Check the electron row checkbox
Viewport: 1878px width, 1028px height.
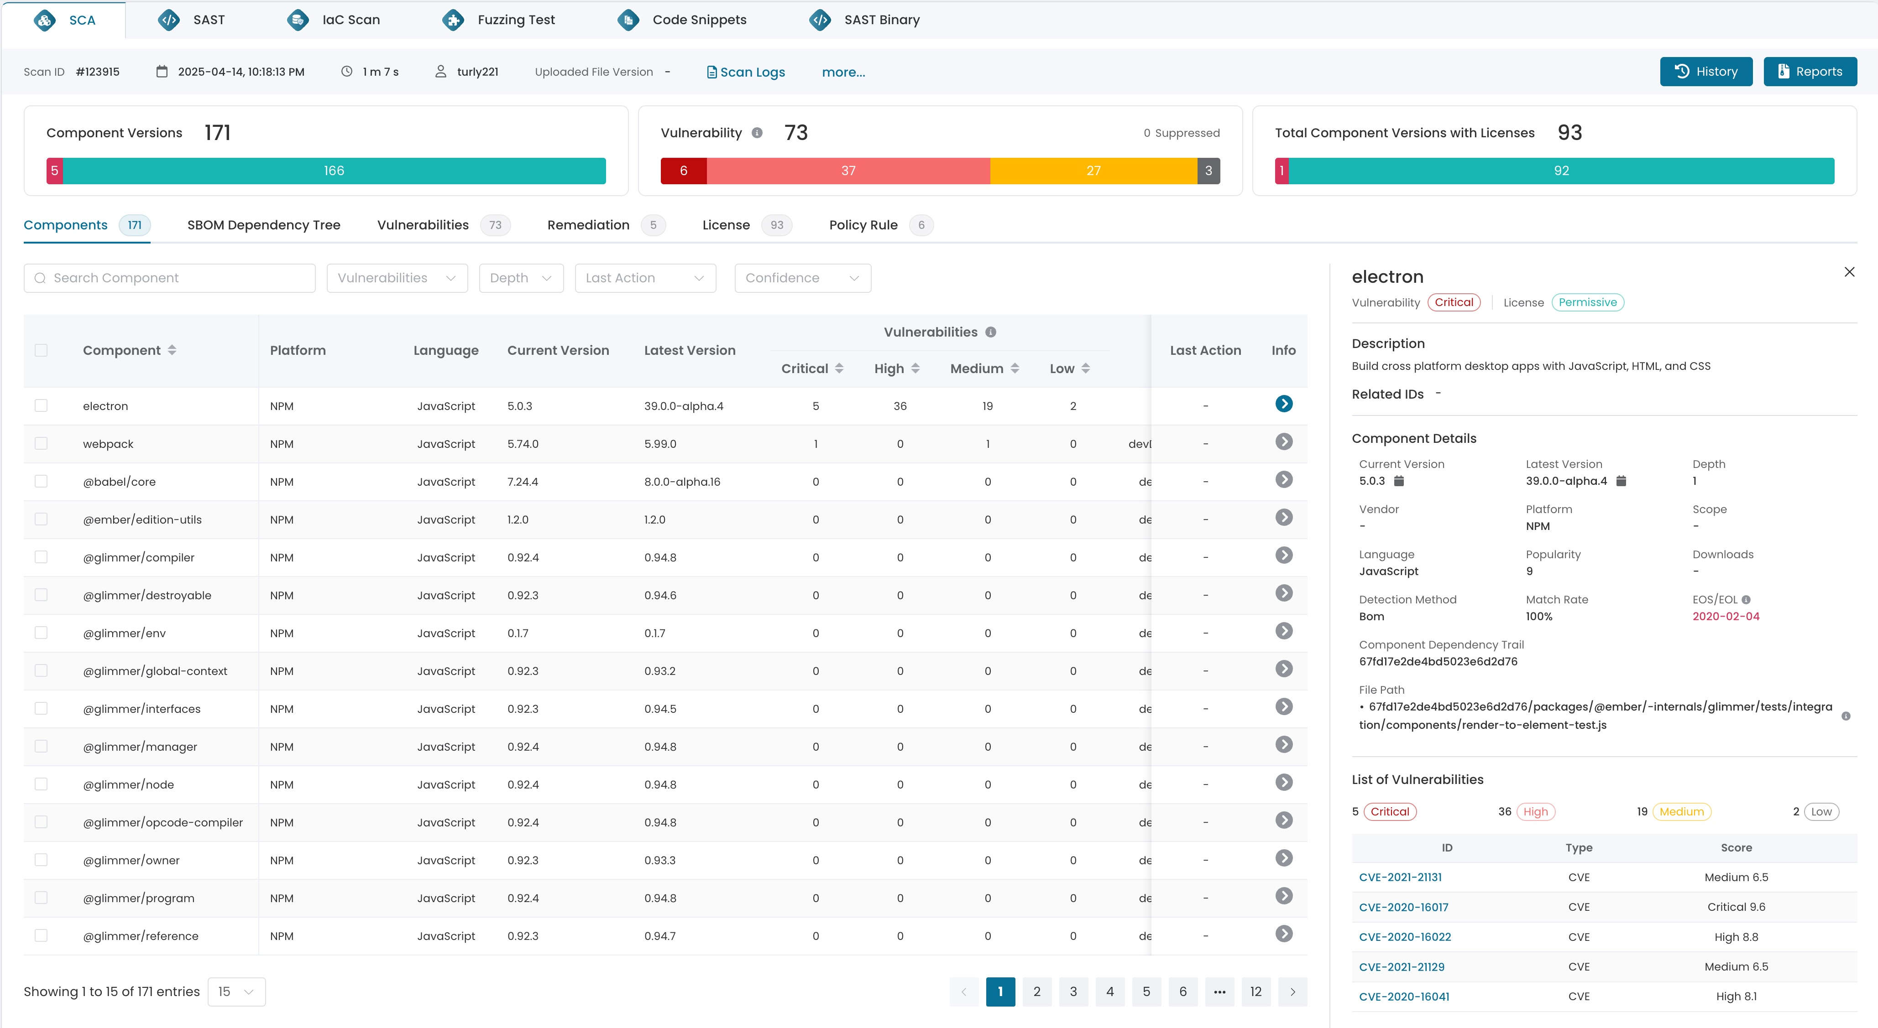[41, 406]
